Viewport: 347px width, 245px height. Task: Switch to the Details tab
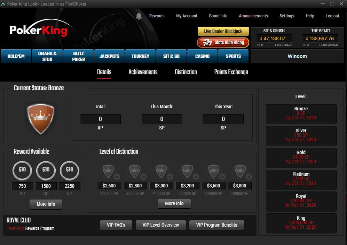point(104,72)
